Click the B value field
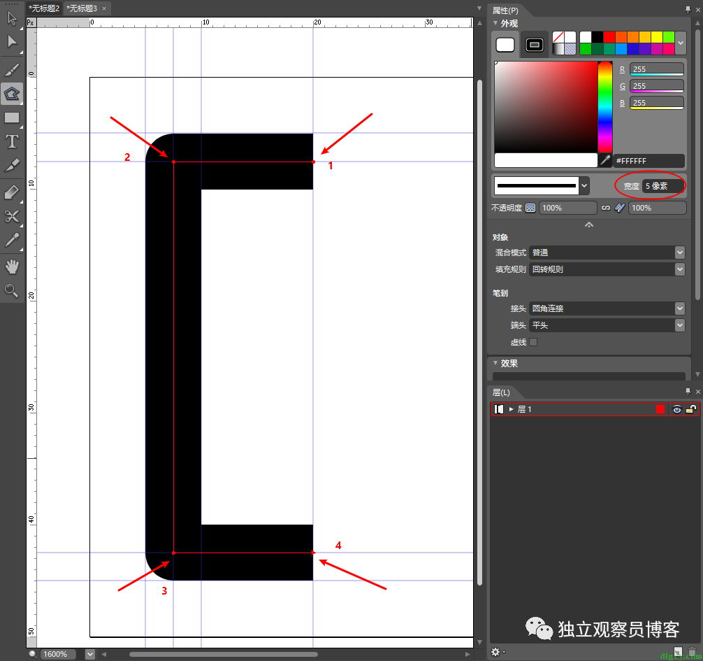Screen dimensions: 703x661 656,103
